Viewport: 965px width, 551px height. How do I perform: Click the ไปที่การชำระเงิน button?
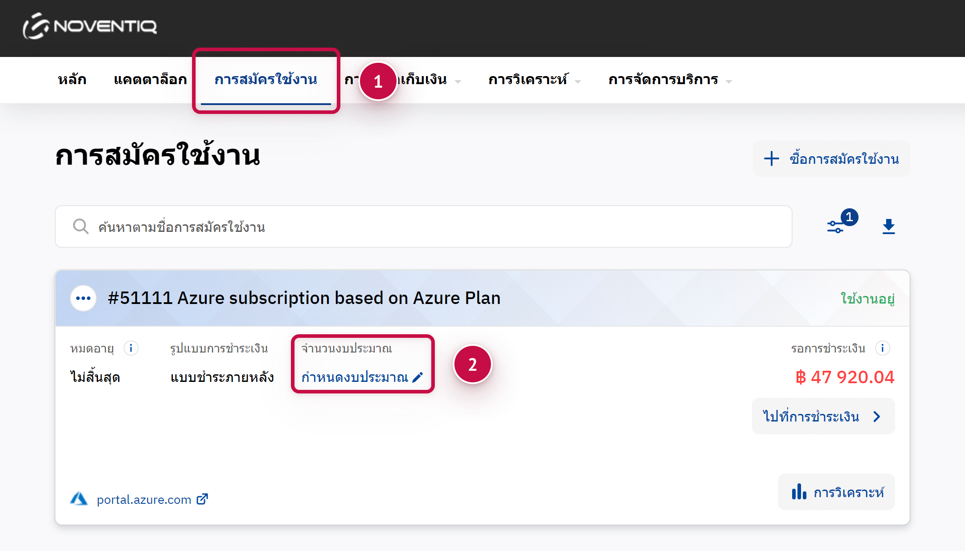pos(823,416)
